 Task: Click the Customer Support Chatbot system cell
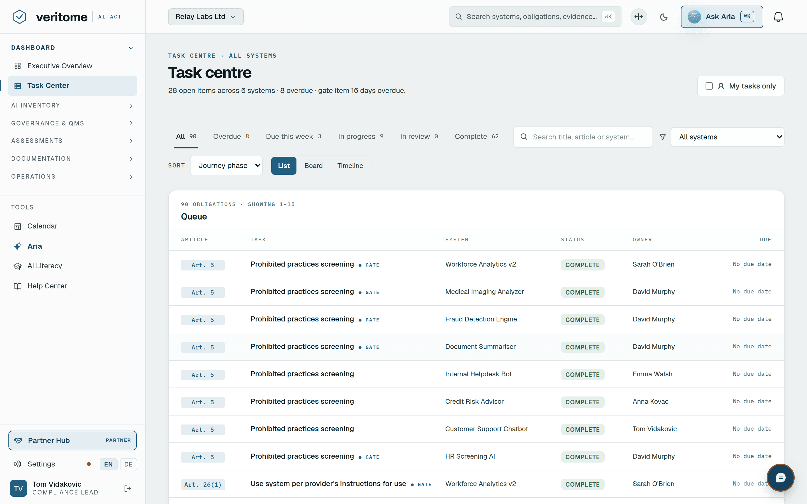[486, 429]
